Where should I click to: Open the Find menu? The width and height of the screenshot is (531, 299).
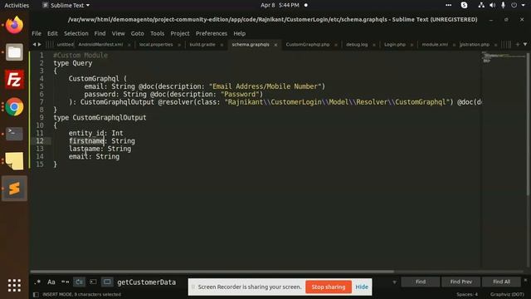100,33
